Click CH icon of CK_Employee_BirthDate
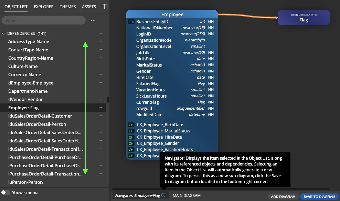The width and height of the screenshot is (340, 201). (131, 125)
